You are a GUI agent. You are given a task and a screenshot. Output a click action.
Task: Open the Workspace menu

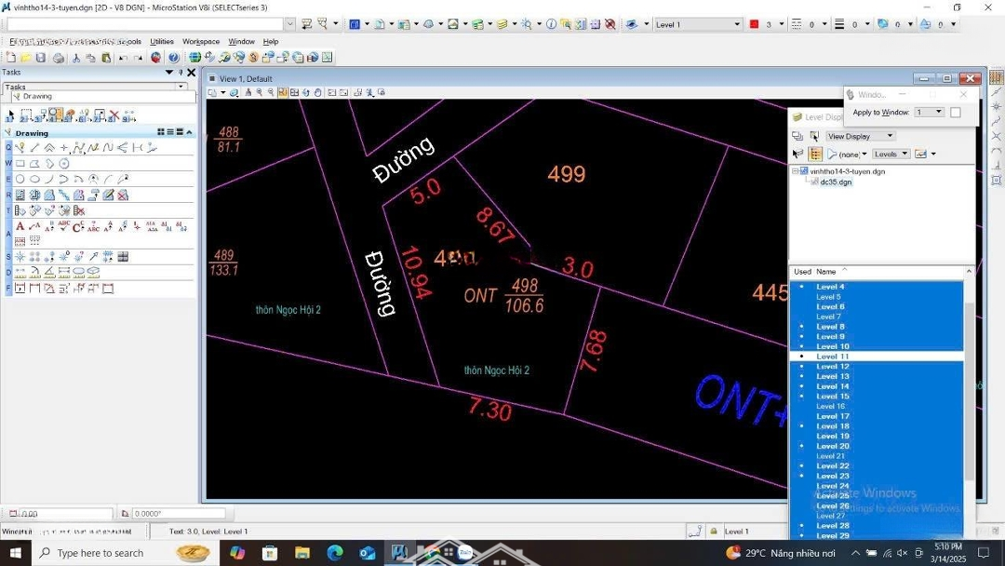click(201, 42)
